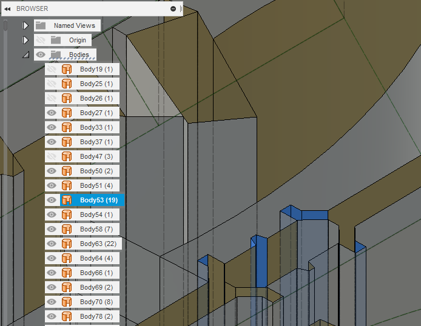Hide selected Body53 (19) via eye icon

(x=52, y=200)
